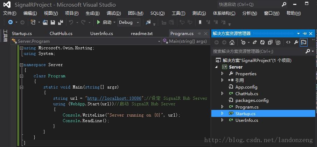This screenshot has height=147, width=317.
Task: Click the Quick Launch magnifier icon
Action: click(x=284, y=4)
